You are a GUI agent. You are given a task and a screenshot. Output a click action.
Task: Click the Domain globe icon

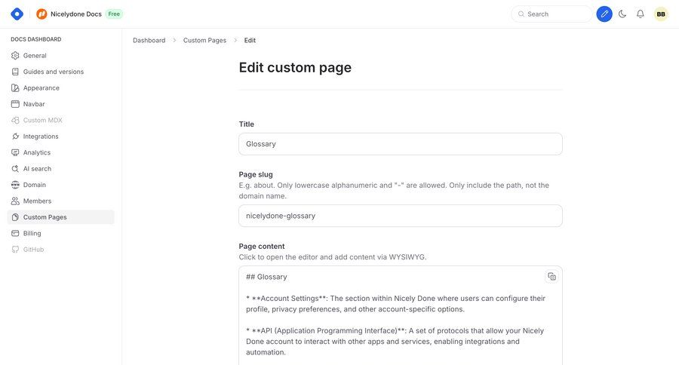coord(15,185)
